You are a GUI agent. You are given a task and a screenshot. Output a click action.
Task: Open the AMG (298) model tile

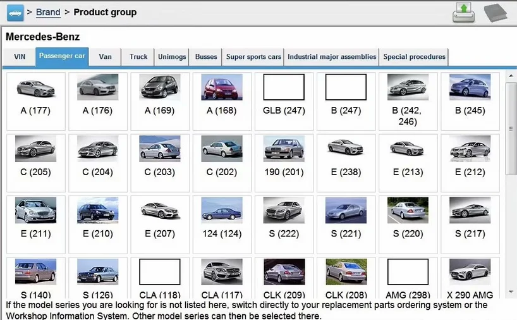pos(408,278)
